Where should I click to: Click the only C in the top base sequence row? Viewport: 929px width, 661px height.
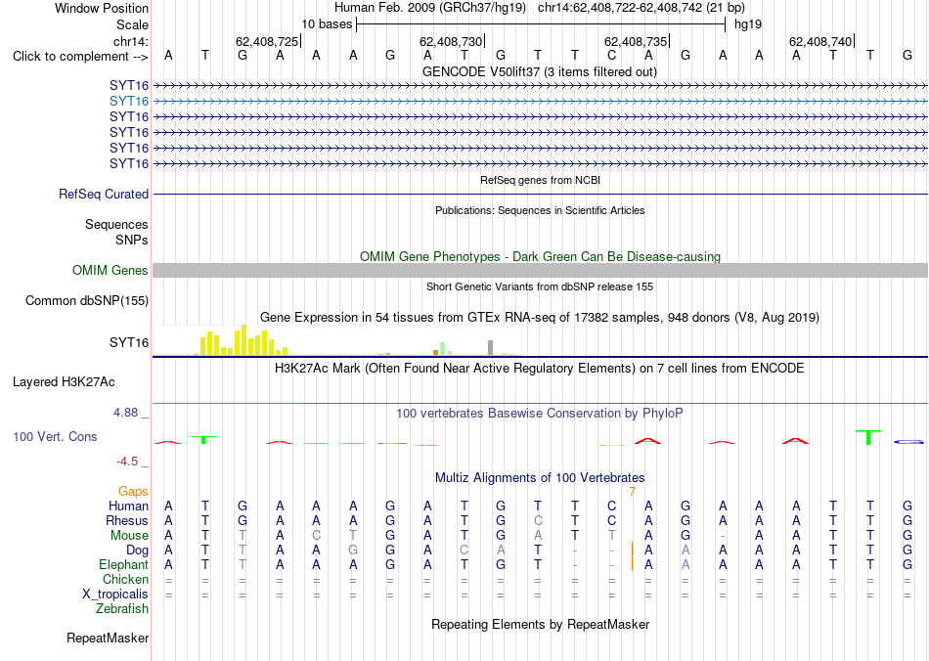point(611,56)
